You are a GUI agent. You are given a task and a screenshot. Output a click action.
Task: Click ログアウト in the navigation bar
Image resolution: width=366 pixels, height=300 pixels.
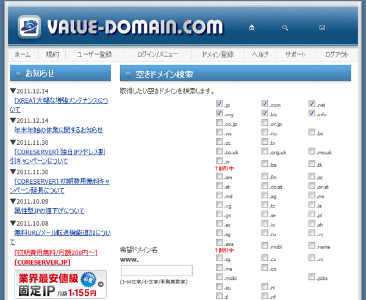[x=337, y=54]
